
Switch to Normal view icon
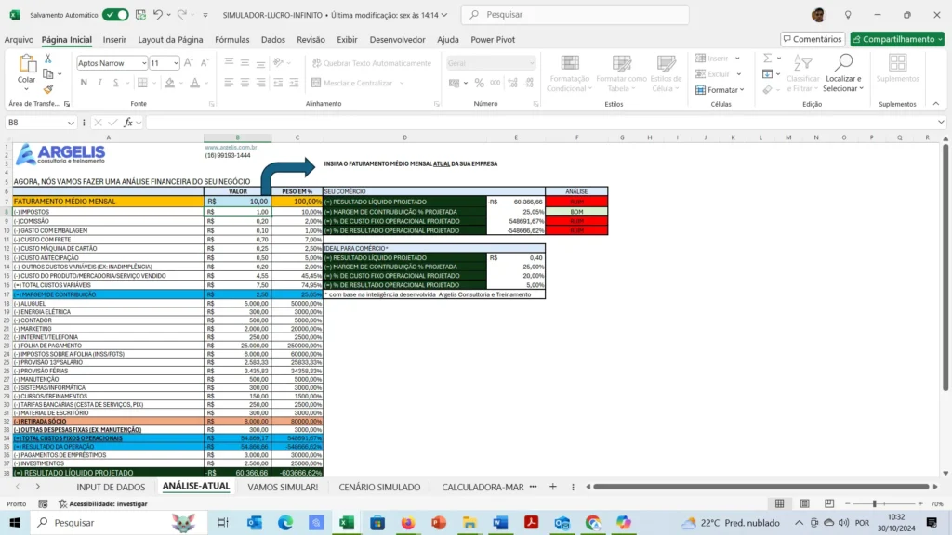[780, 504]
